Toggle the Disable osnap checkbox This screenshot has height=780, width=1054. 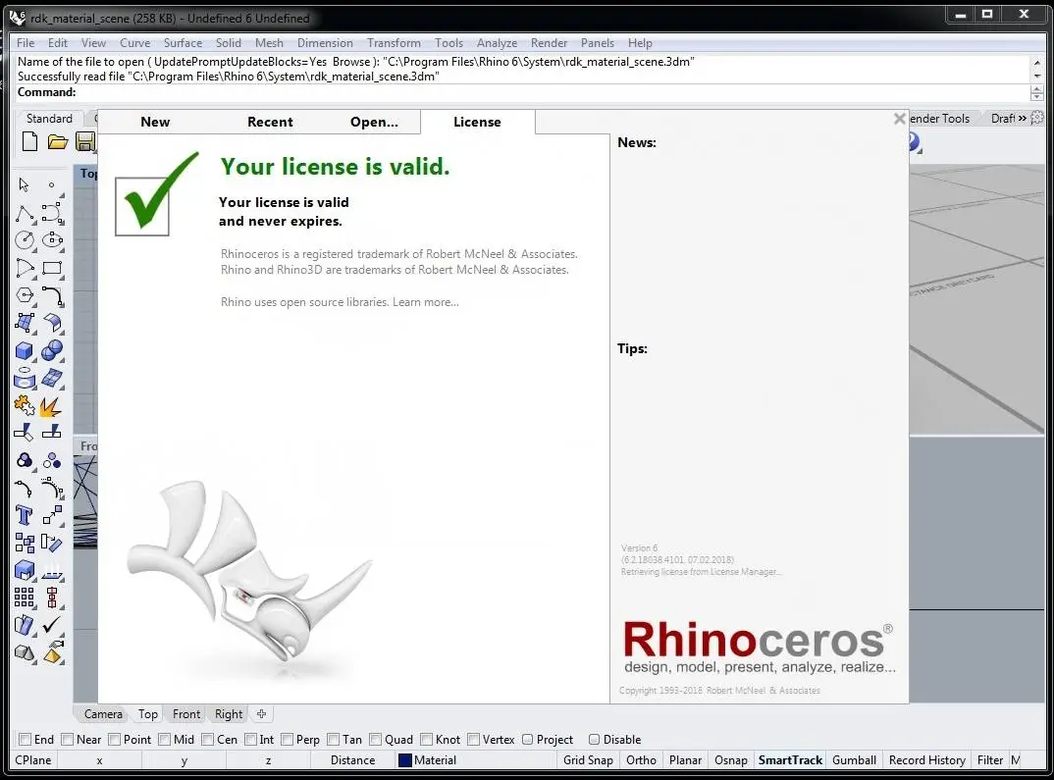coord(594,740)
